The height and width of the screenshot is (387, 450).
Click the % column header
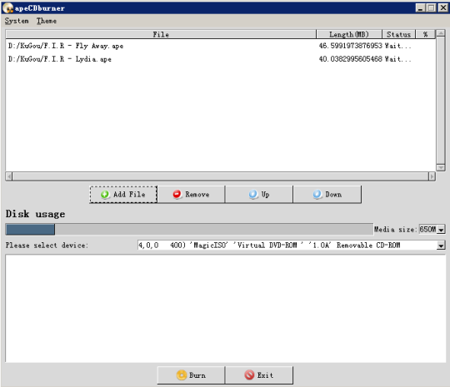[425, 34]
